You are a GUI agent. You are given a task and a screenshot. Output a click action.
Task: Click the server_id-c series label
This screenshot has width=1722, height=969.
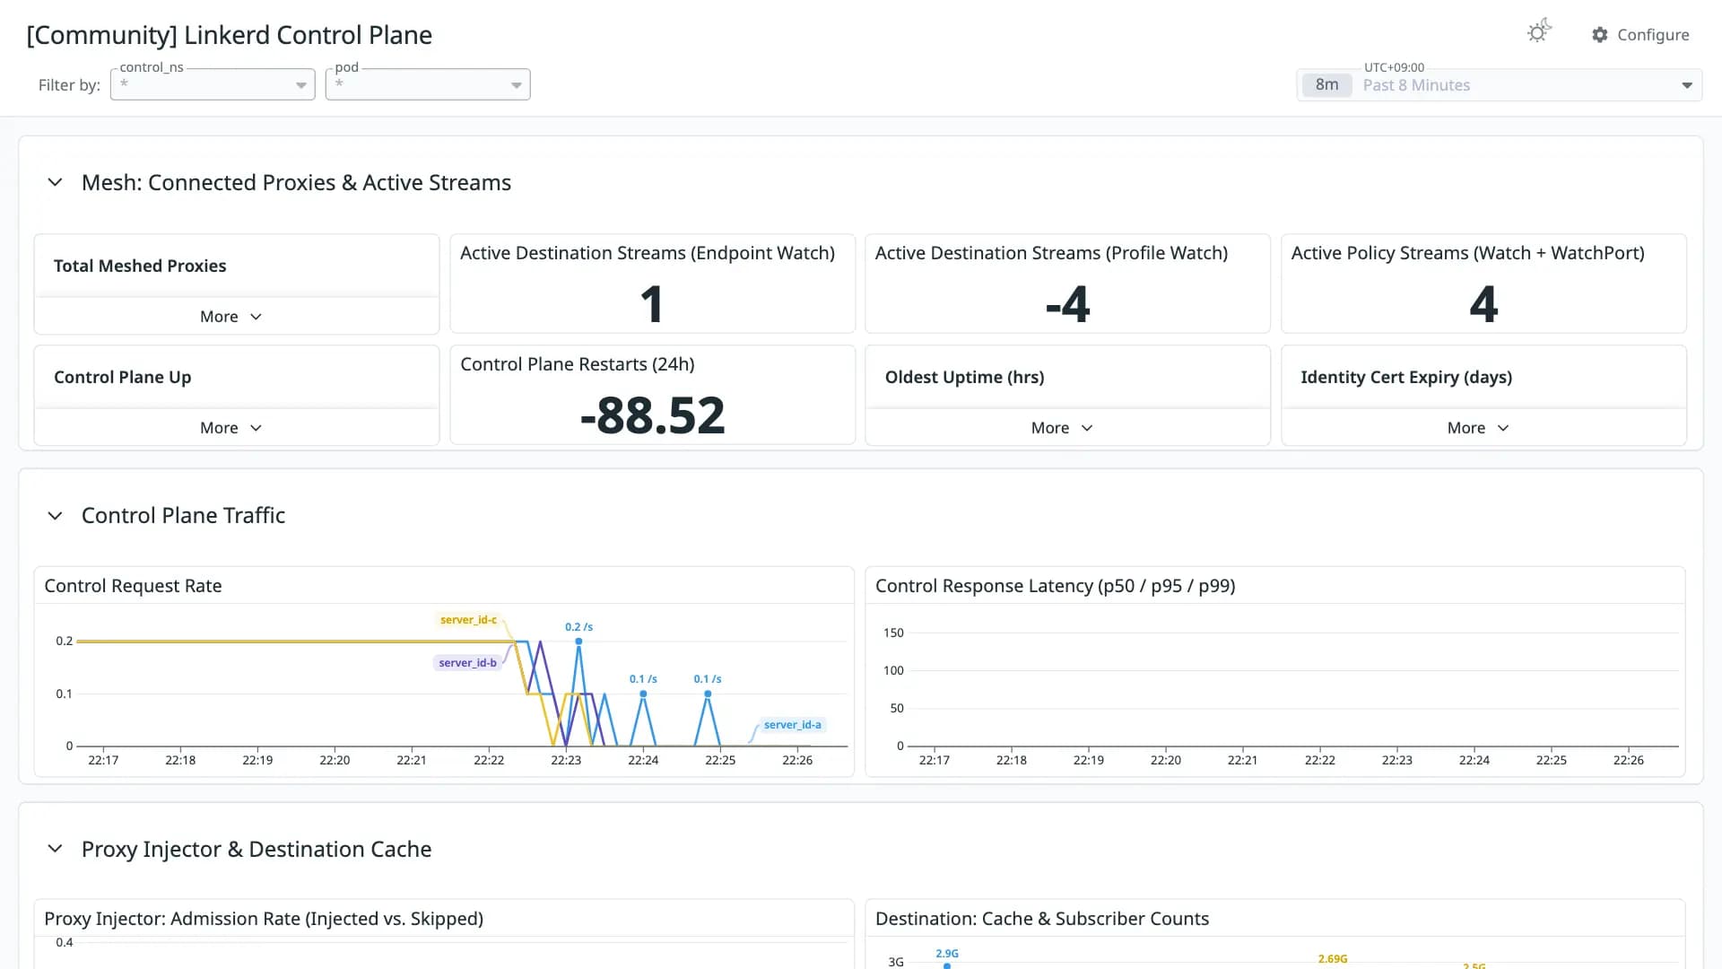pyautogui.click(x=468, y=620)
